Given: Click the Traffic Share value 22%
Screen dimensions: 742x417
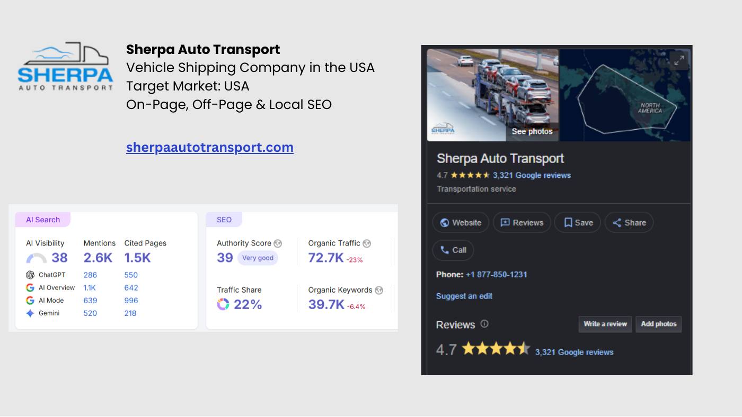Looking at the screenshot, I should pos(248,304).
